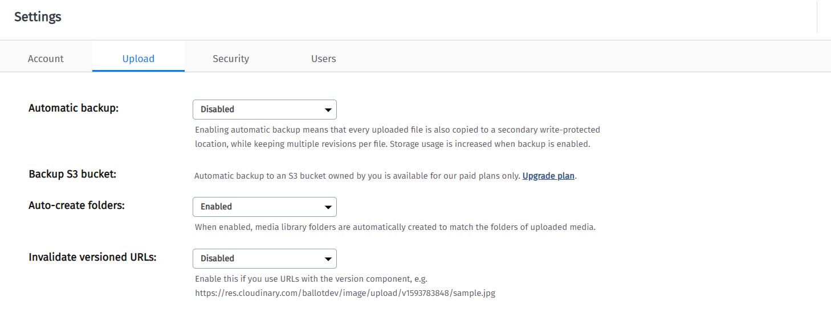Click the media library folders help text
Viewport: 831px width, 313px height.
click(395, 227)
